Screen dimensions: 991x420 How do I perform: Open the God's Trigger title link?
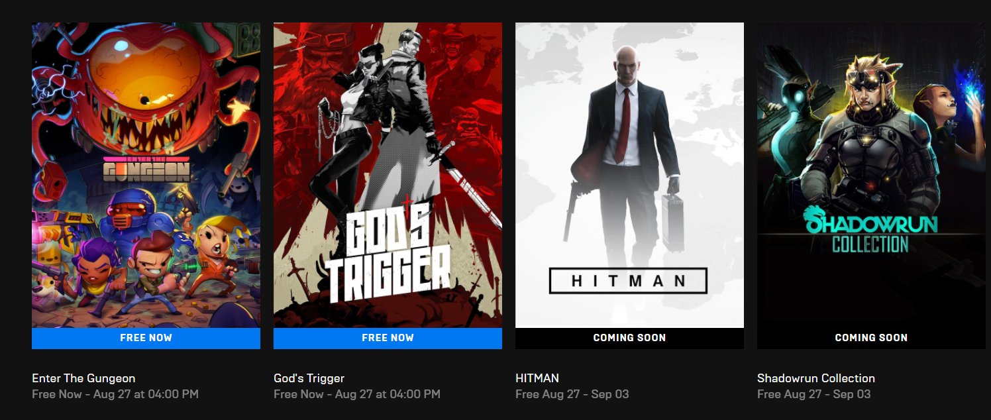[x=309, y=378]
